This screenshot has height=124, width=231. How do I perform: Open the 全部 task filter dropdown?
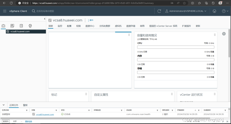pos(17,121)
